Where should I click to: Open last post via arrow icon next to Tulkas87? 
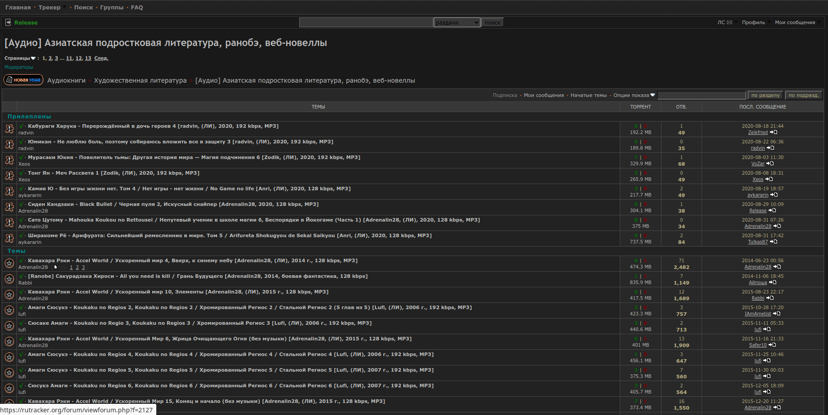pyautogui.click(x=773, y=242)
